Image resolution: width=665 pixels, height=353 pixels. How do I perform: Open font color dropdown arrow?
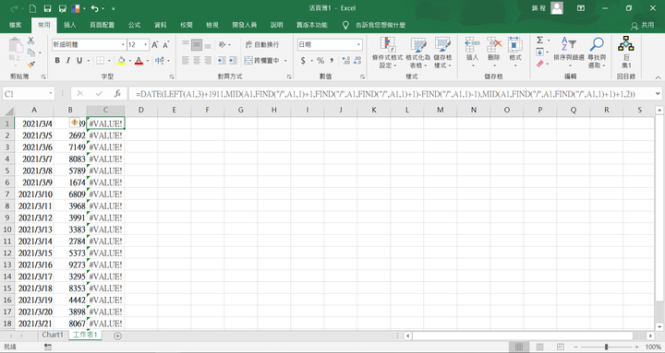click(x=147, y=61)
